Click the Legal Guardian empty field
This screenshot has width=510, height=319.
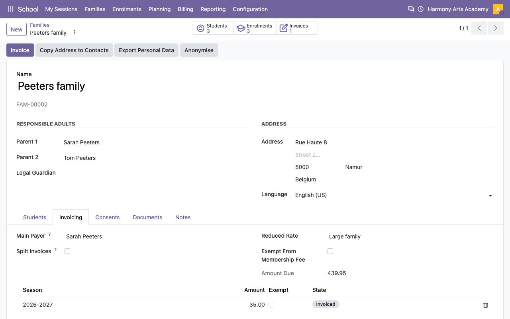tap(156, 173)
